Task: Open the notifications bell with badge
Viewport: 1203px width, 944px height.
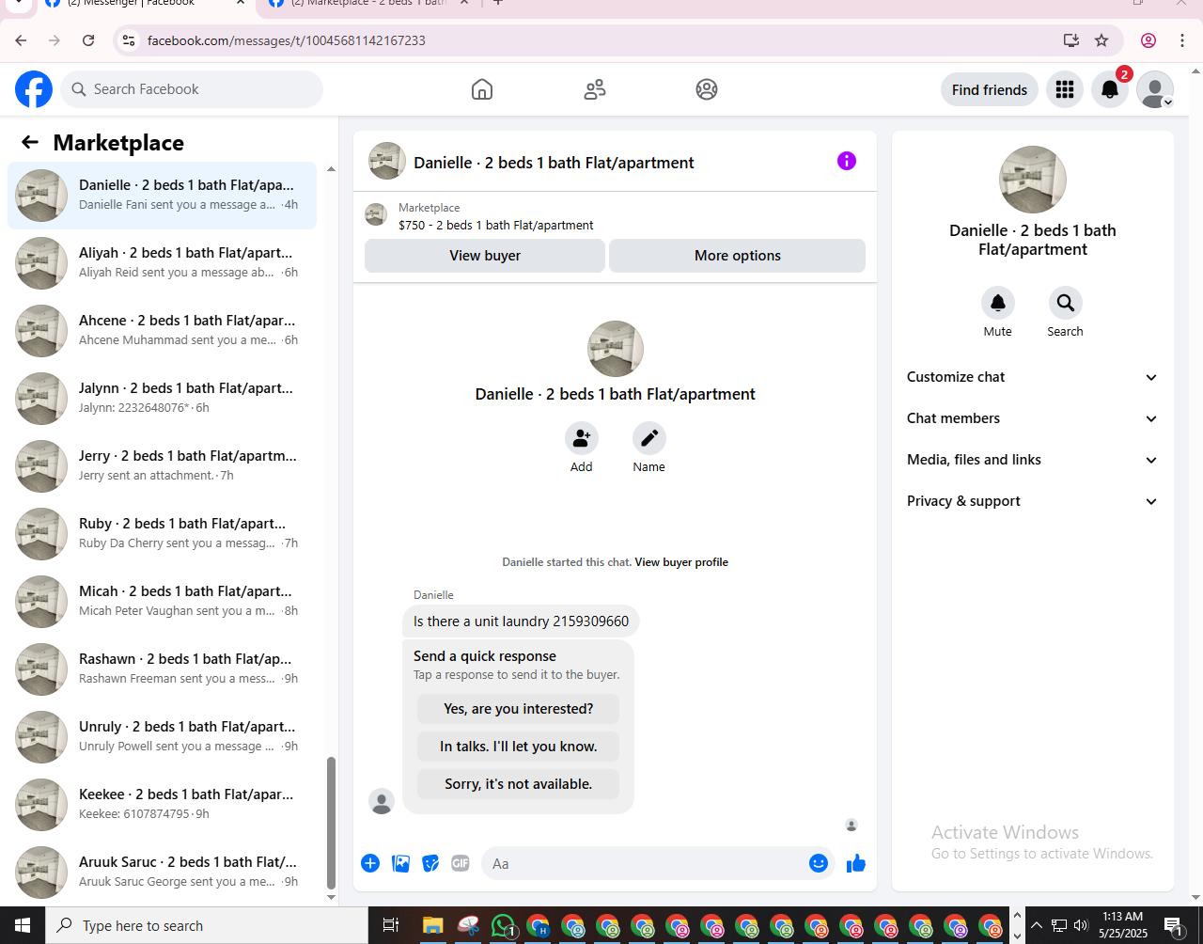Action: point(1110,89)
